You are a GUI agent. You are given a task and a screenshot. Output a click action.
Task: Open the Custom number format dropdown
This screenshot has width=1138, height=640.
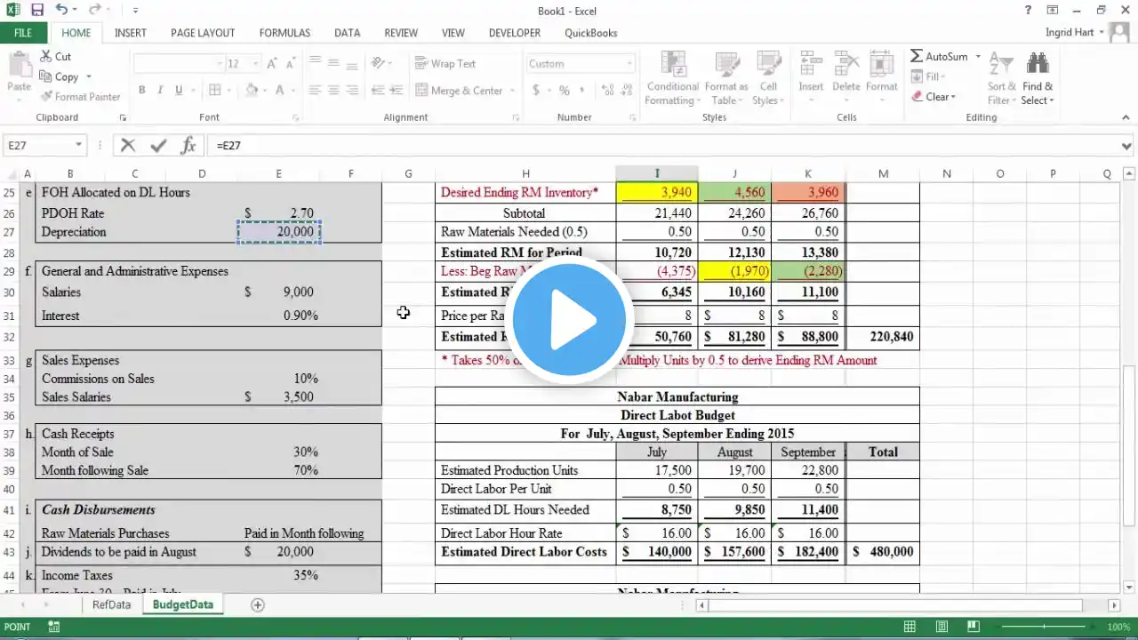pos(629,63)
